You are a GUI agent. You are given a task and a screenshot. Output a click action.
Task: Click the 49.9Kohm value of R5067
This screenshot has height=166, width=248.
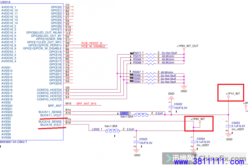pos(167,72)
